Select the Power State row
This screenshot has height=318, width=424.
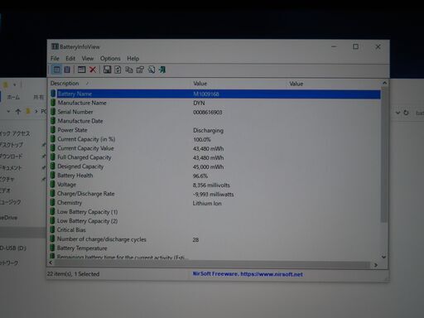[x=215, y=130]
